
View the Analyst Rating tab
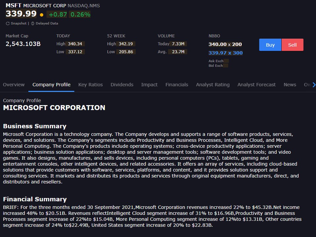click(213, 85)
